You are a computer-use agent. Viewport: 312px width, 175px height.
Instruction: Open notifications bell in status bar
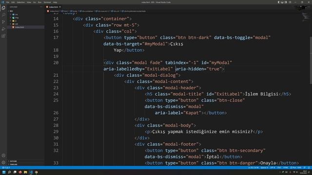point(309,168)
